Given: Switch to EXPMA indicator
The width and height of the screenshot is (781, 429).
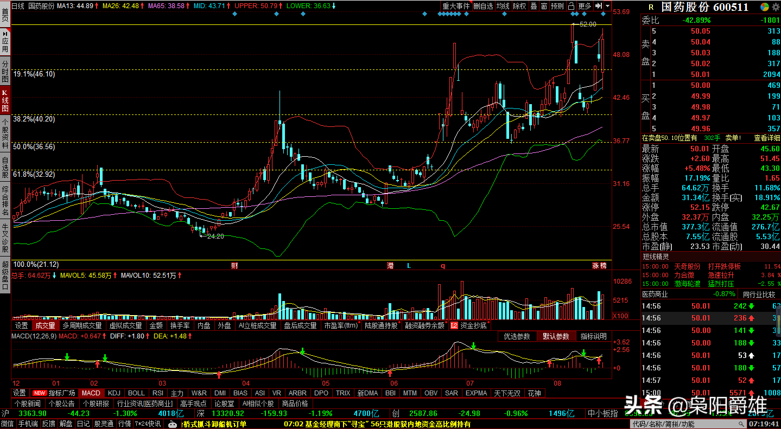Looking at the screenshot, I should point(476,393).
